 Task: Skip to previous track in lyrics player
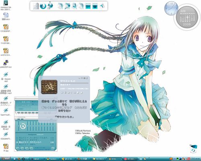tap(62, 93)
